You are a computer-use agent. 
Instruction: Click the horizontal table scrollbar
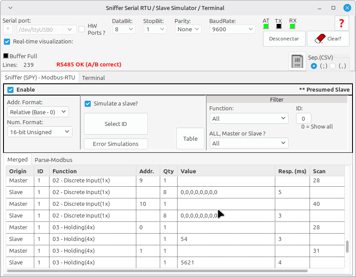[x=157, y=271]
